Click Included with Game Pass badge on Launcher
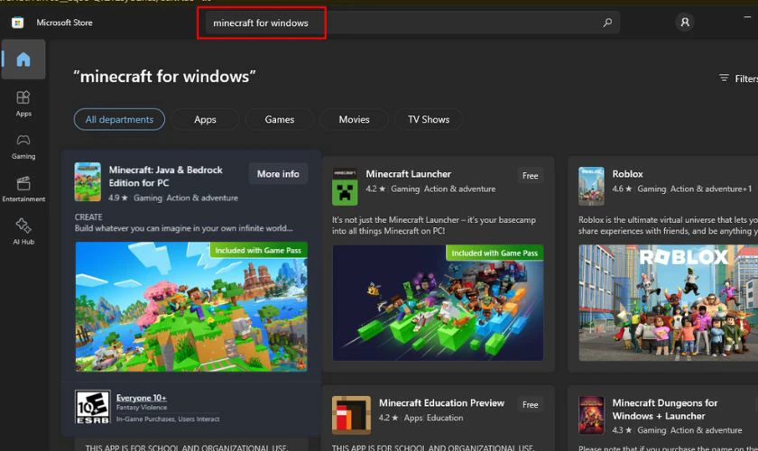Image resolution: width=758 pixels, height=451 pixels. [495, 253]
